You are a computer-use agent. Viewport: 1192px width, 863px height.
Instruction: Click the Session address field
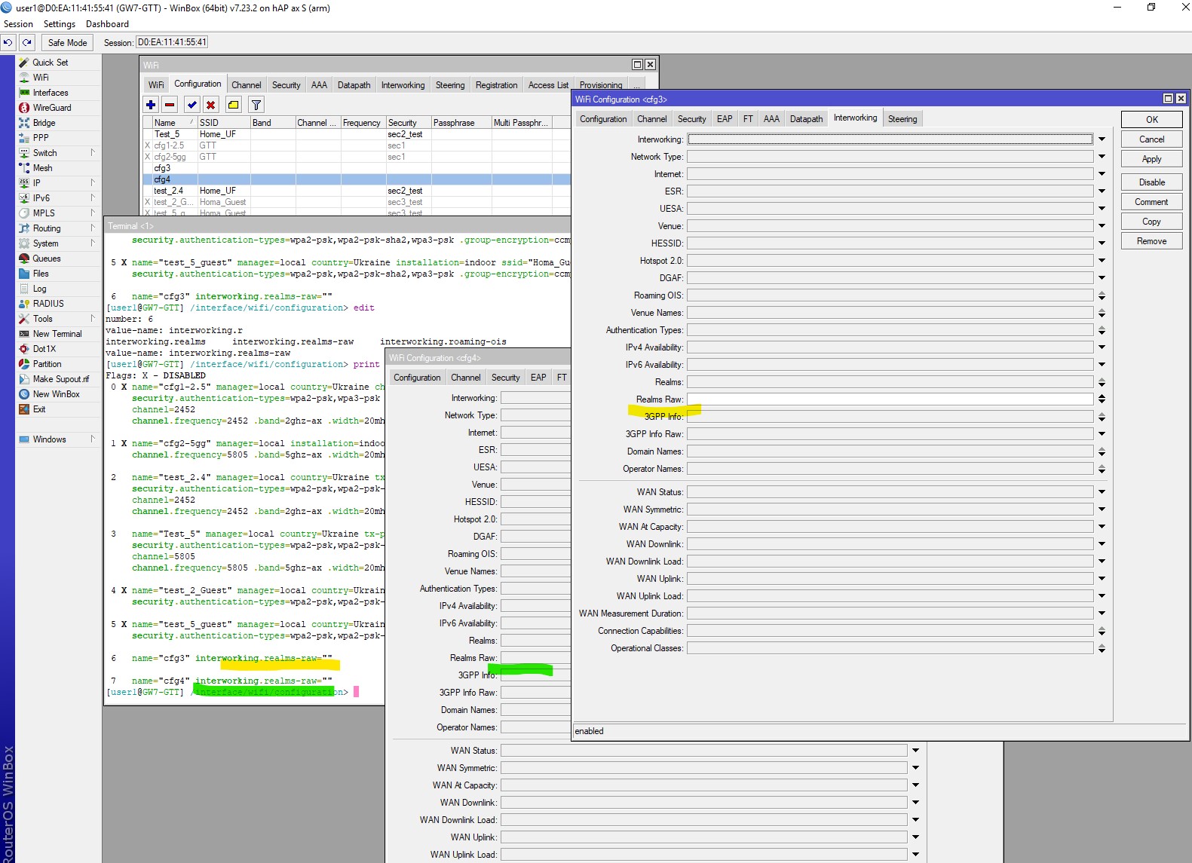coord(172,43)
